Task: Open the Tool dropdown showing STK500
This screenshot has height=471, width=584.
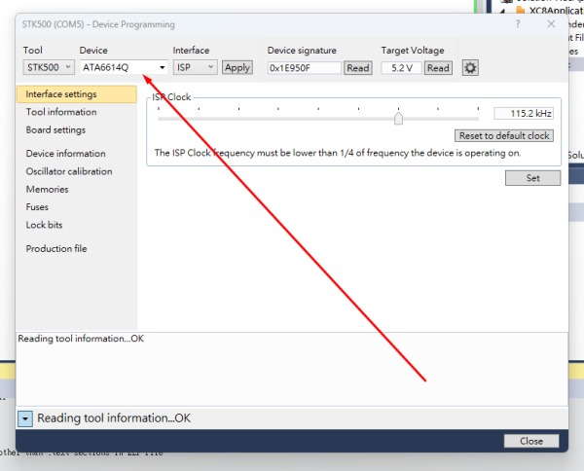Action: (49, 67)
